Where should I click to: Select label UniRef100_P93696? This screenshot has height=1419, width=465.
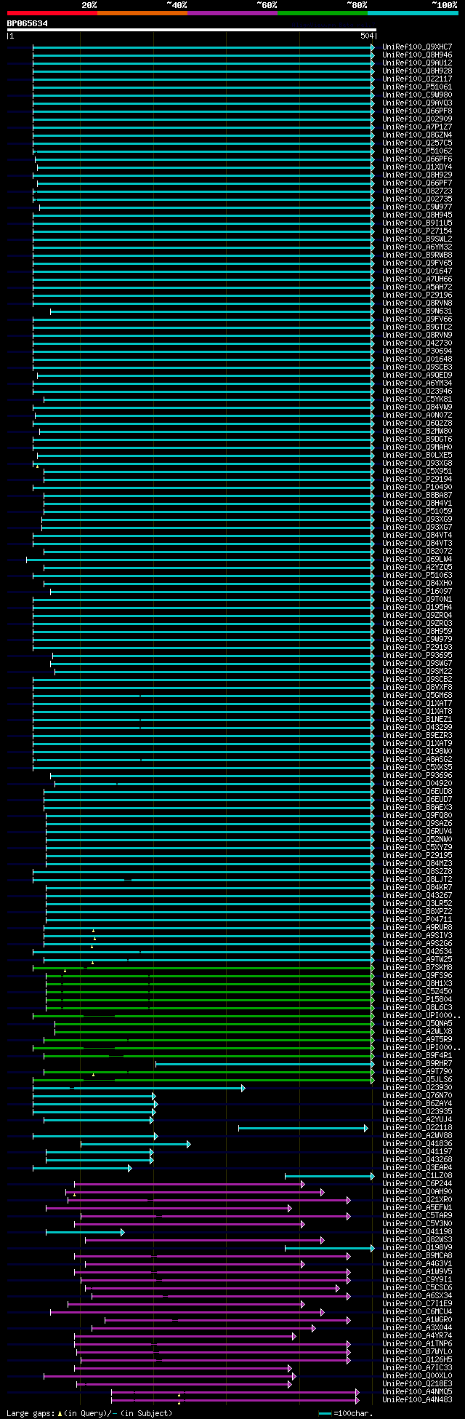417,776
